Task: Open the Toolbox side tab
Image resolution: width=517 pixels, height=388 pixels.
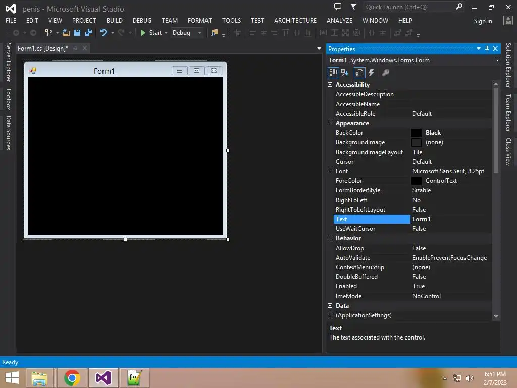Action: tap(9, 99)
